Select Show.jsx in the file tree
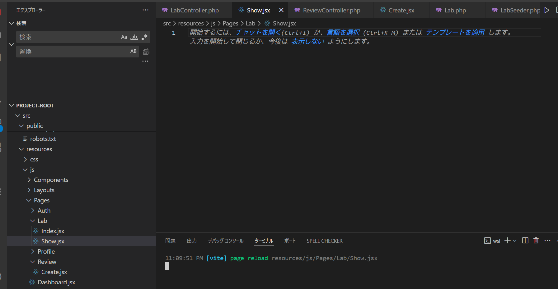Image resolution: width=558 pixels, height=289 pixels. pos(82,241)
